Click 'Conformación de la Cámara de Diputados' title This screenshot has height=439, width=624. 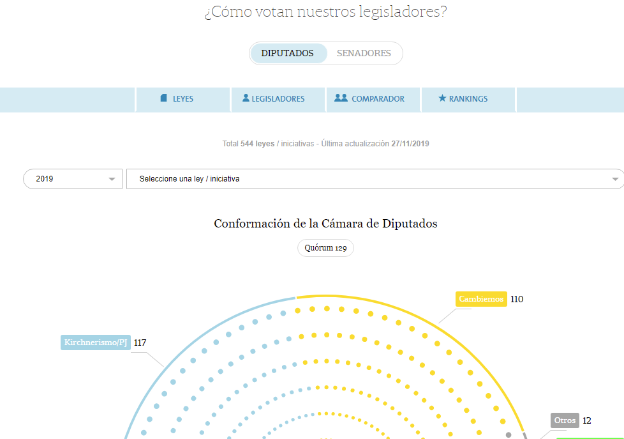click(325, 224)
